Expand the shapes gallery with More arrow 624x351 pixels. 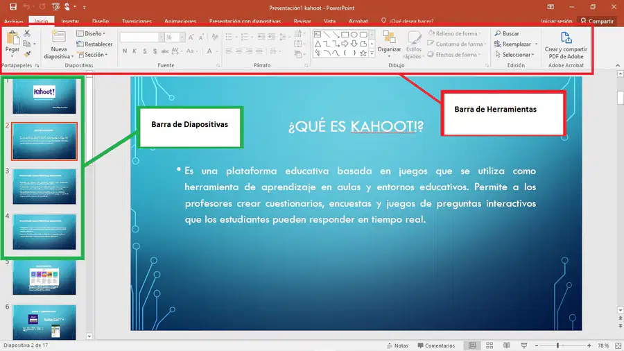tap(372, 53)
